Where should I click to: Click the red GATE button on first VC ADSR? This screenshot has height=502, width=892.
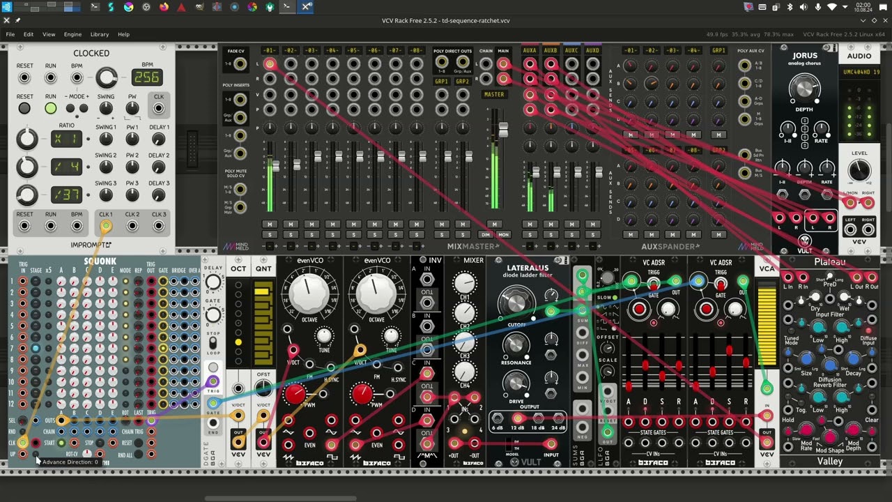(638, 309)
